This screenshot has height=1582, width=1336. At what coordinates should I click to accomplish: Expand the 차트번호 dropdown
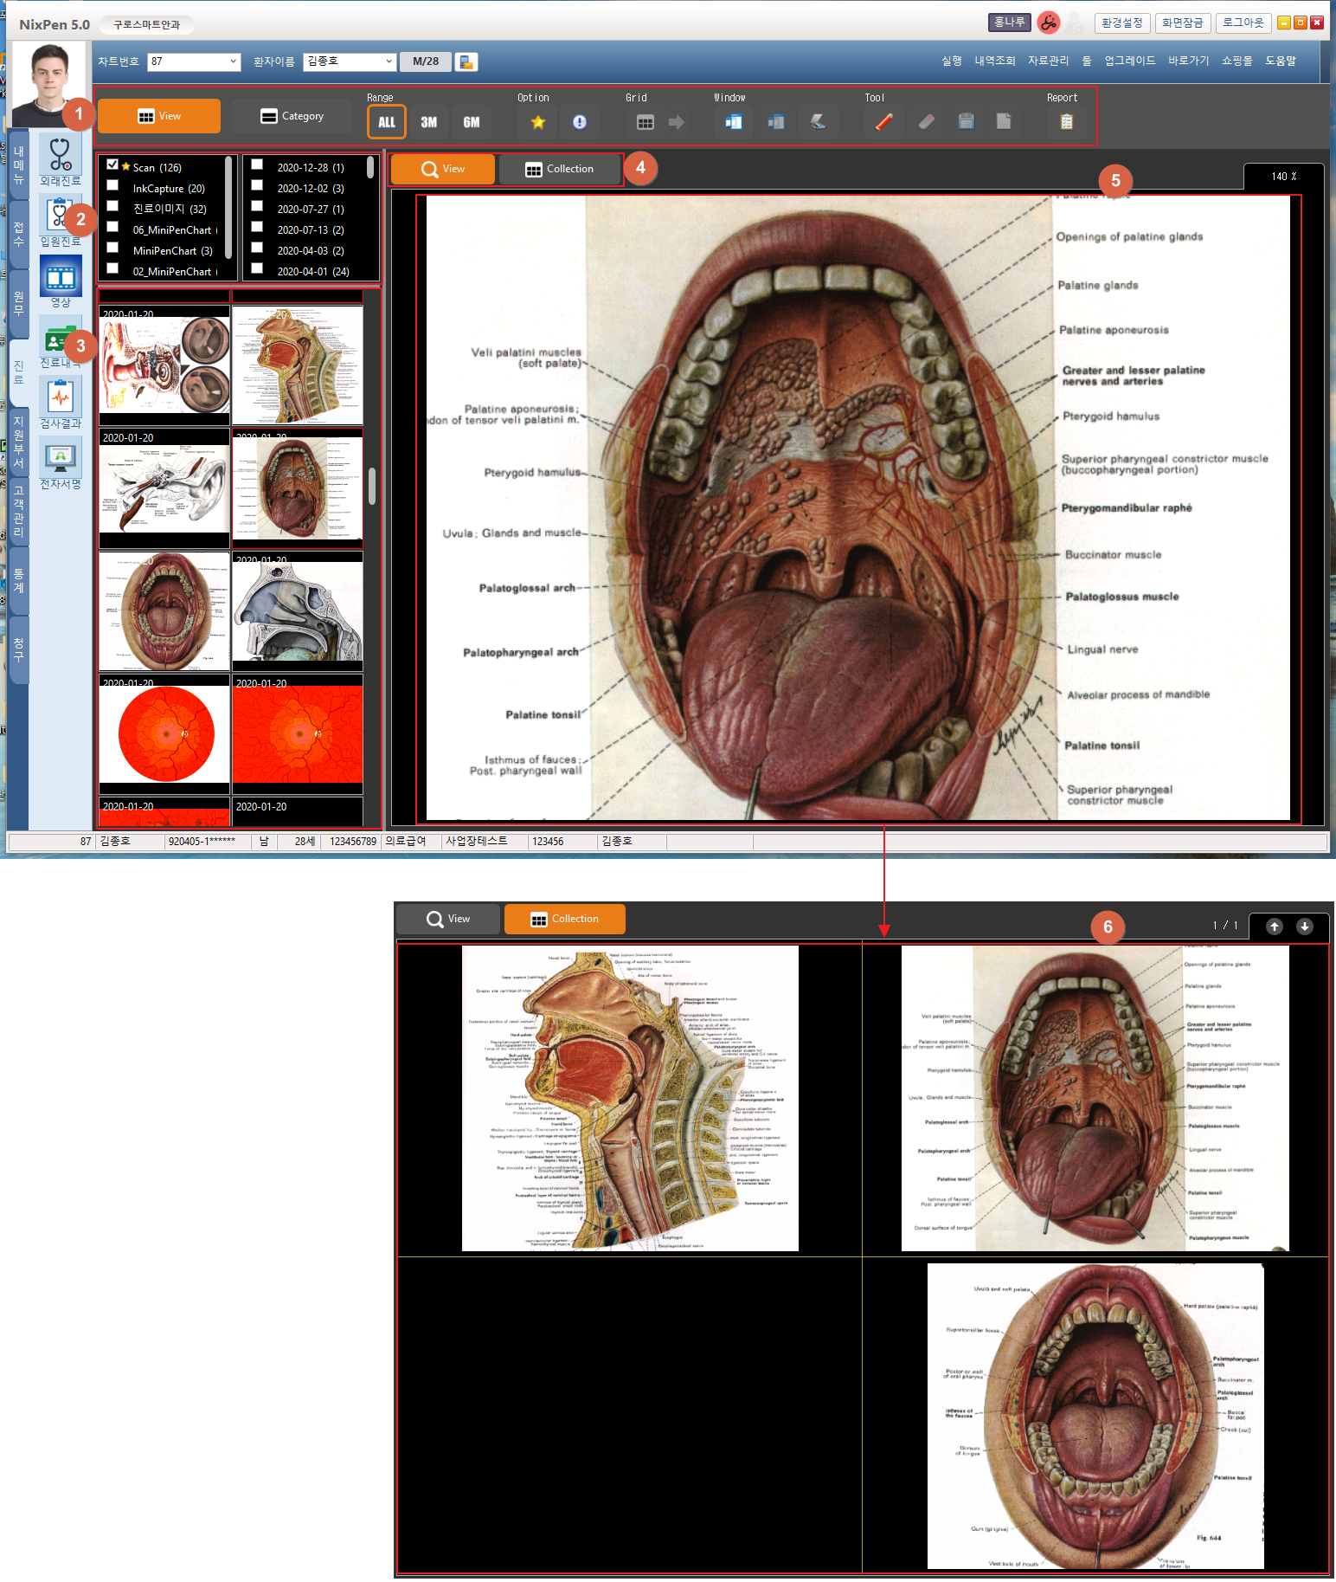coord(233,61)
